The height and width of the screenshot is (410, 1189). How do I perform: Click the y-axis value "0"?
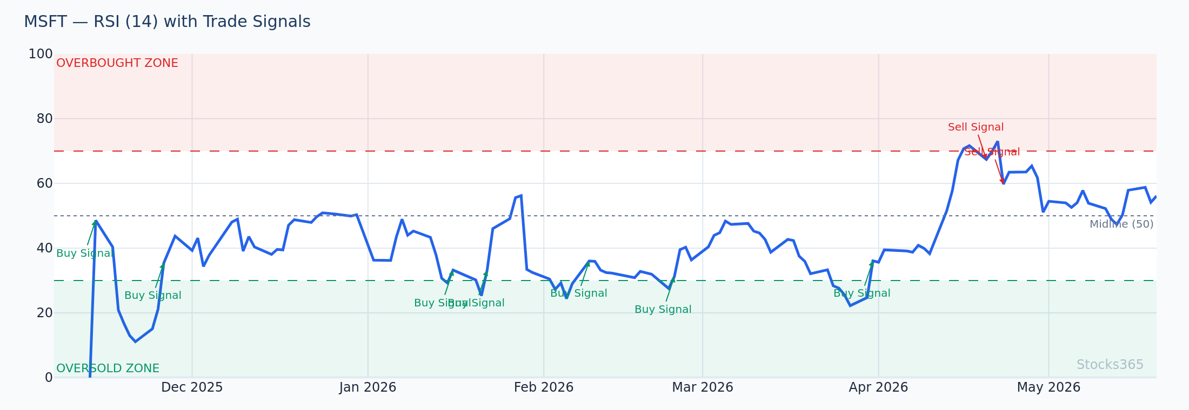point(49,378)
